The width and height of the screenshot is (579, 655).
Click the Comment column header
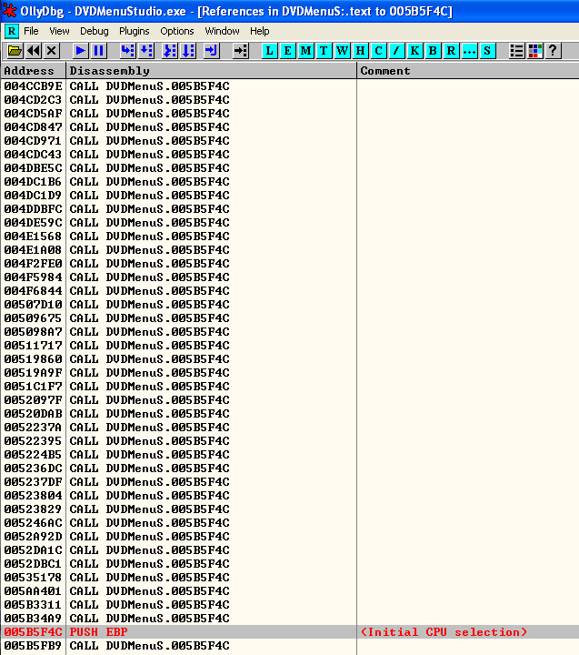pyautogui.click(x=468, y=71)
